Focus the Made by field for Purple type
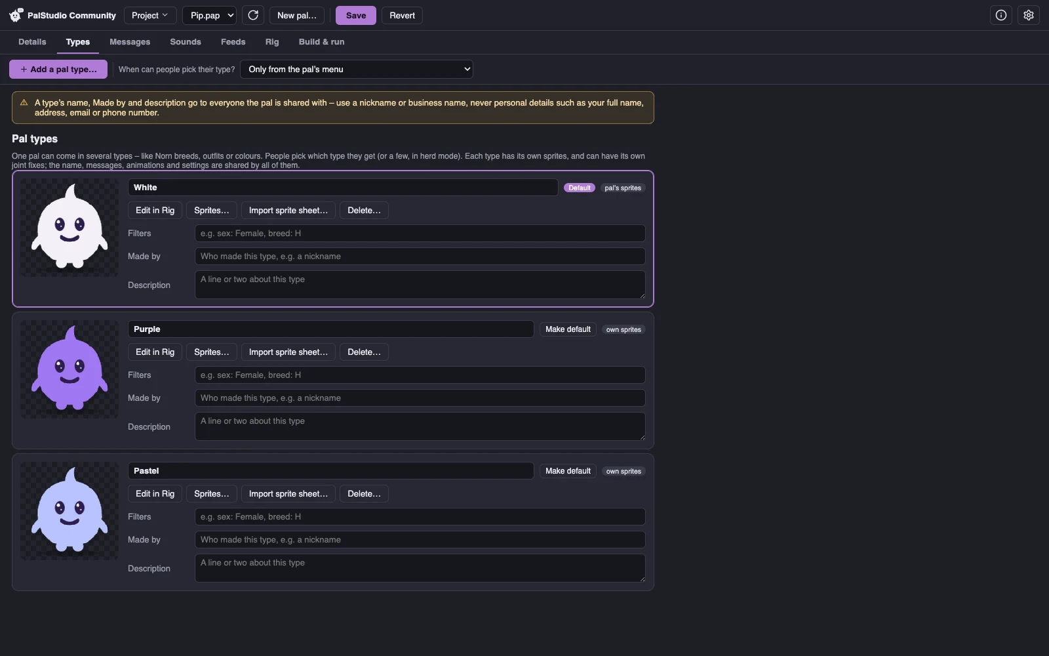Image resolution: width=1049 pixels, height=656 pixels. [x=420, y=398]
